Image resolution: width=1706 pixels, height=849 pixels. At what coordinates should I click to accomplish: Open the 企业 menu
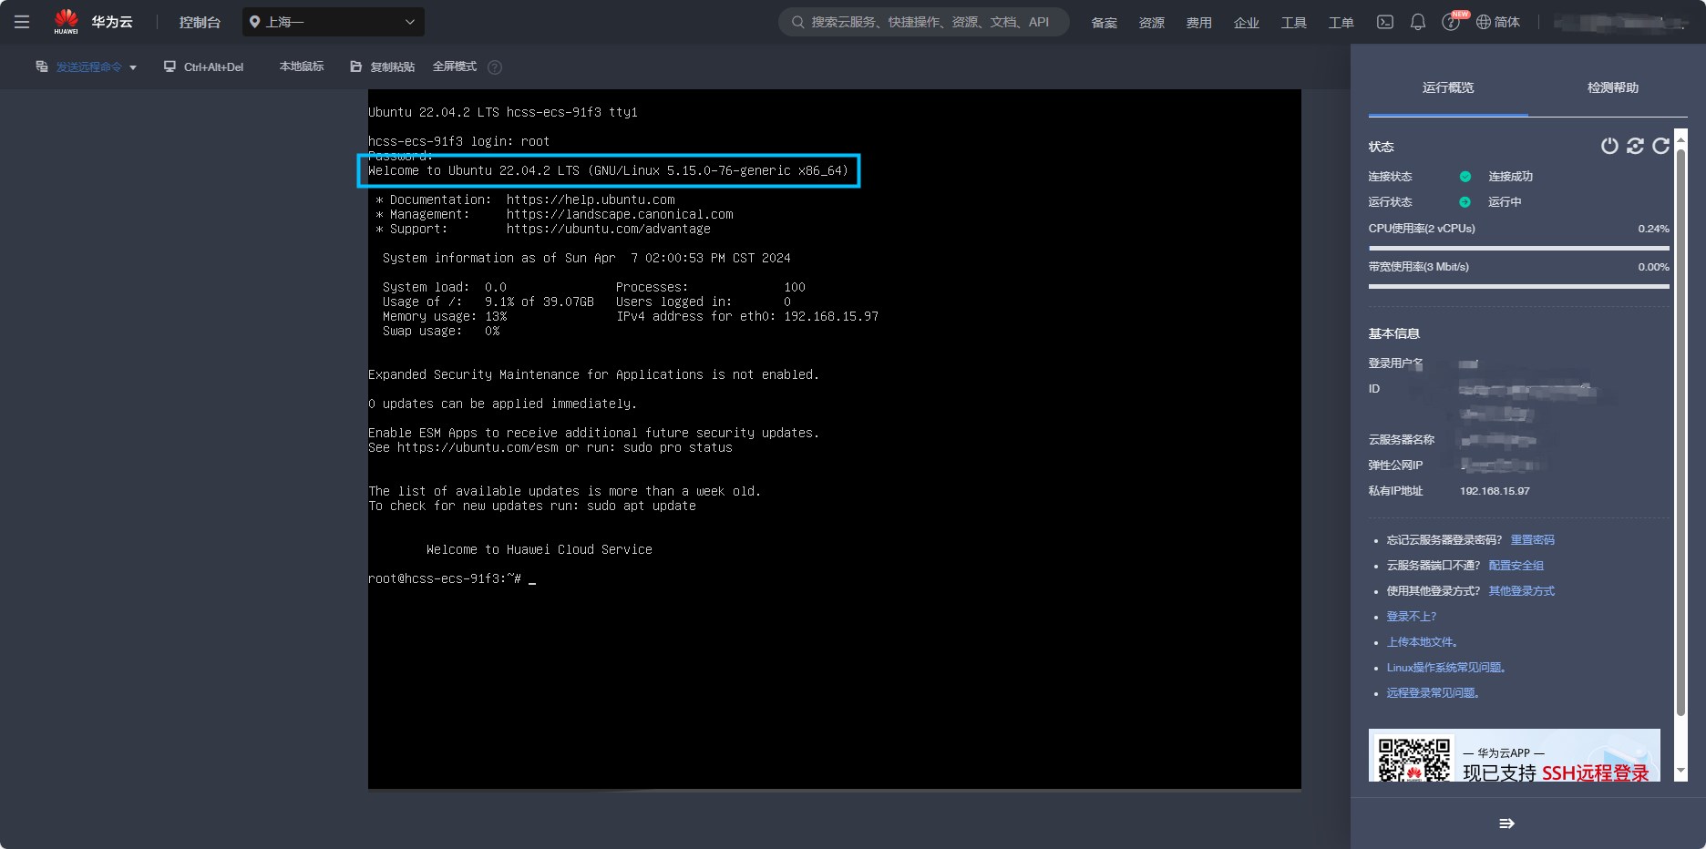point(1246,22)
